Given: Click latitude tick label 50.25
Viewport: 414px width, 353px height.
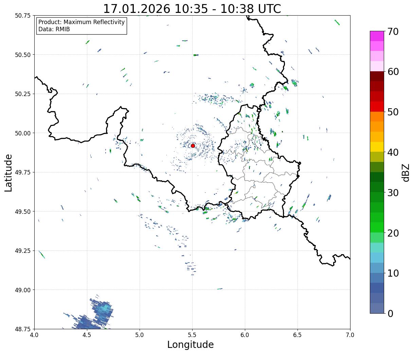Looking at the screenshot, I should click(23, 94).
